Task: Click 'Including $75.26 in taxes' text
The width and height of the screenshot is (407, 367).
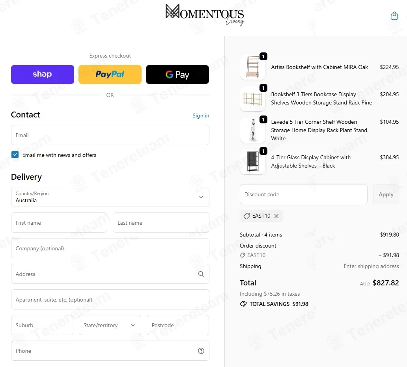Action: [270, 294]
